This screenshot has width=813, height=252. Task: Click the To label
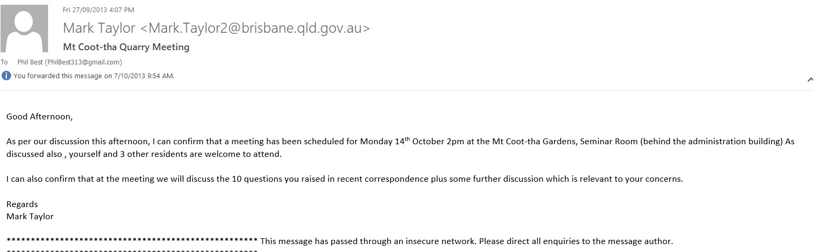4,62
